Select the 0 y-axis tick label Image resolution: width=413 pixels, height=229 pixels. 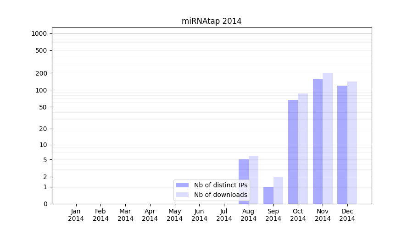point(45,204)
